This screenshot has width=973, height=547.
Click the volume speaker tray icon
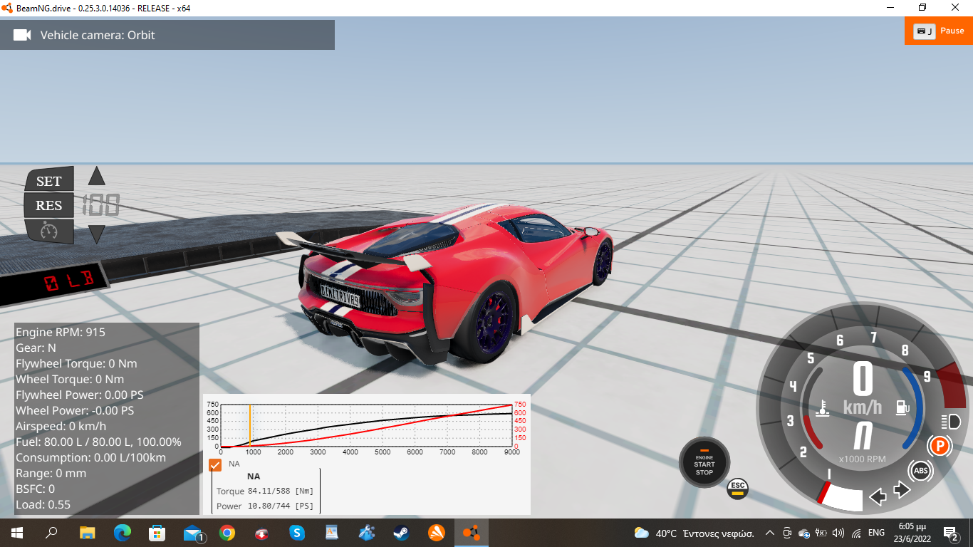pos(838,533)
